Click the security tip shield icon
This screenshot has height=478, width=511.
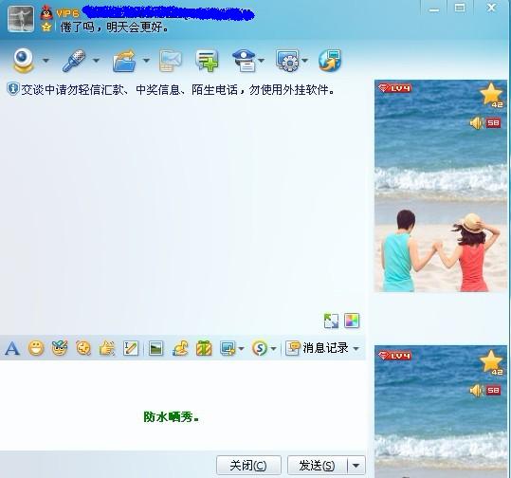(13, 89)
